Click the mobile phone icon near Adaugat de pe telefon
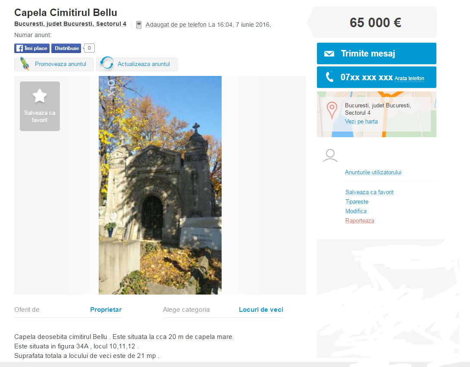The width and height of the screenshot is (470, 367). 139,25
